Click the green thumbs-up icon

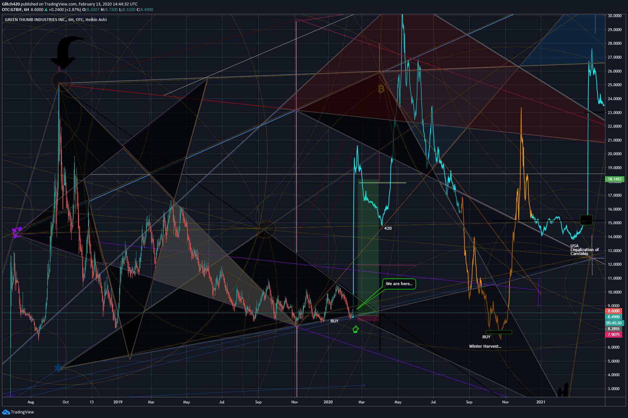click(x=356, y=330)
